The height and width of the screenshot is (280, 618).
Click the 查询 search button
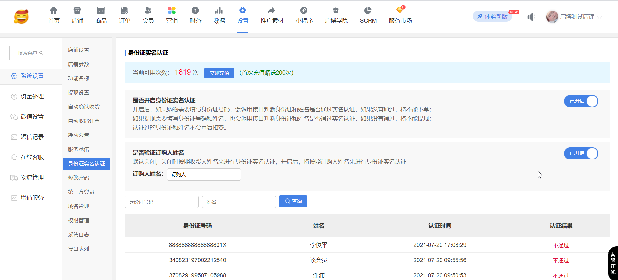tap(293, 201)
